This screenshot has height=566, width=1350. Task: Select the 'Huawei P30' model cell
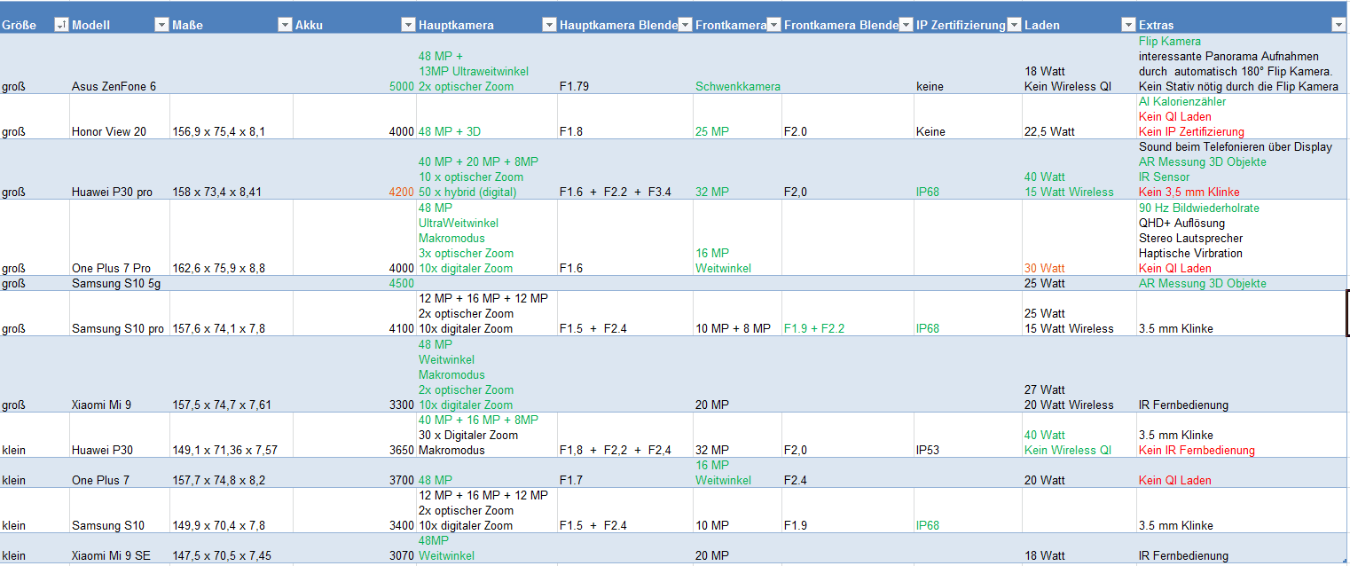(x=119, y=435)
